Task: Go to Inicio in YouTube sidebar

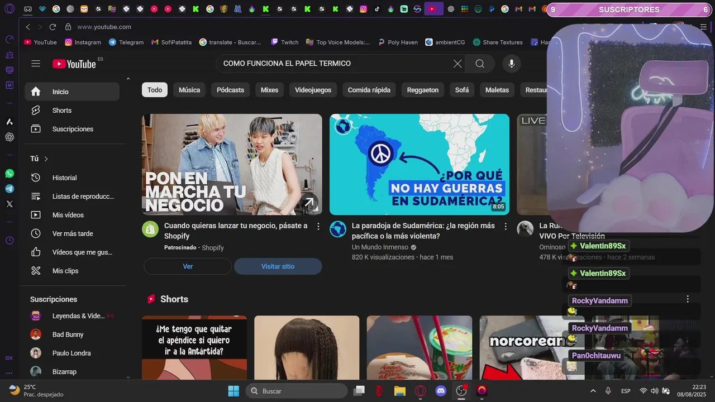Action: click(72, 92)
